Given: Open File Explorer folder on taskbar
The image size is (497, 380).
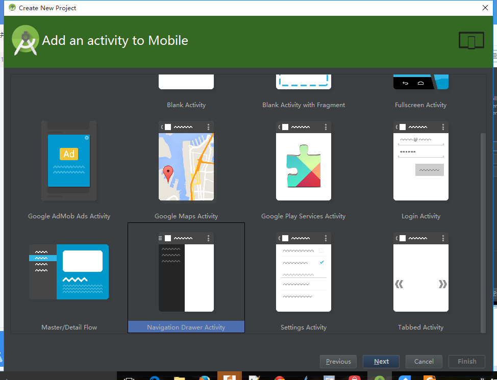Looking at the screenshot, I should (180, 378).
